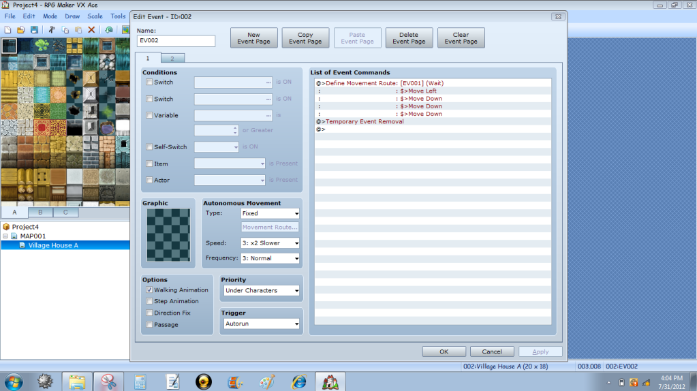697x391 pixels.
Task: Enable the Direction Fix option
Action: [149, 313]
